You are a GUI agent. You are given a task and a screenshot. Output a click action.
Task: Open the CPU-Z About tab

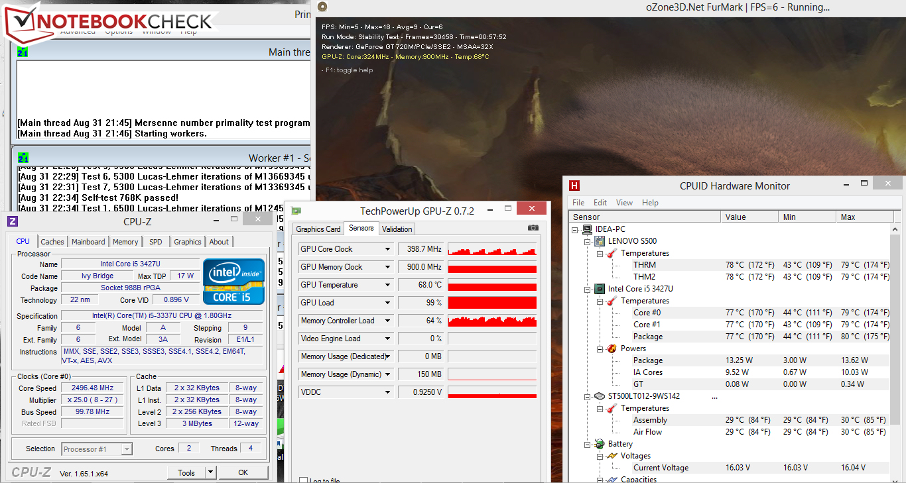[219, 242]
